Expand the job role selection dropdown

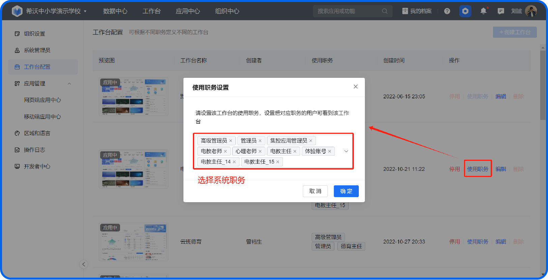coord(346,151)
